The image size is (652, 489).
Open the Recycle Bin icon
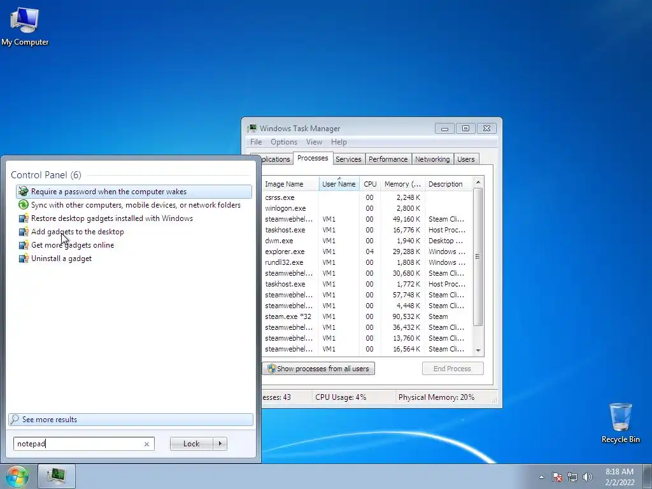[620, 423]
